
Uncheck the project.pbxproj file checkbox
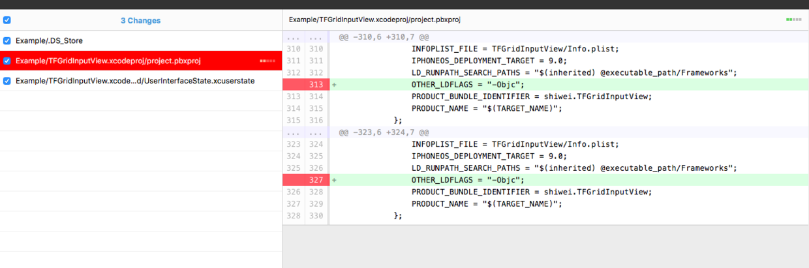point(7,61)
